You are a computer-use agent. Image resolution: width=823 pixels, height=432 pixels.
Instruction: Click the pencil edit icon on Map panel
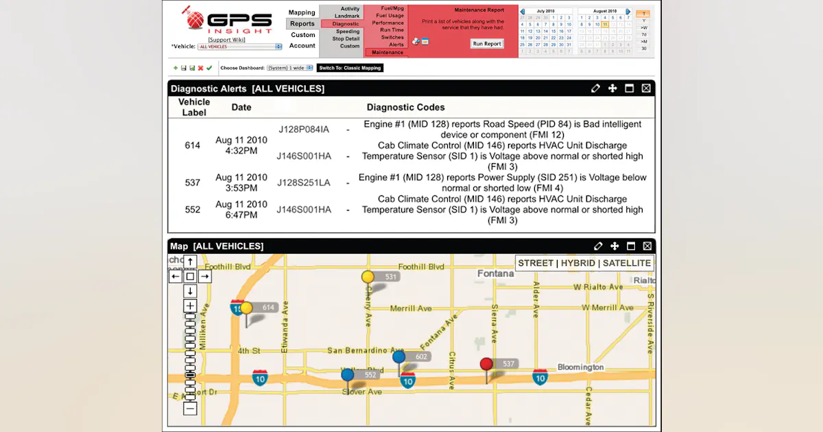(x=598, y=245)
